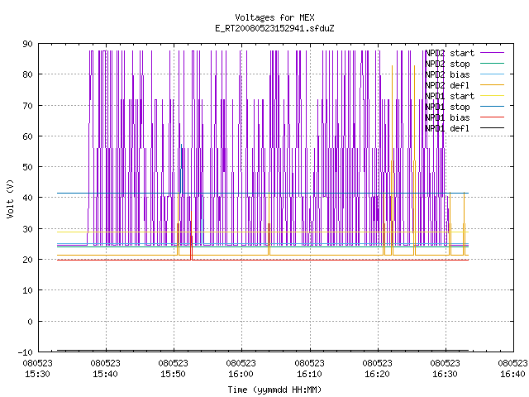This screenshot has width=529, height=397.
Task: Click the x-axis tick label 080523 15:30
Action: click(37, 368)
